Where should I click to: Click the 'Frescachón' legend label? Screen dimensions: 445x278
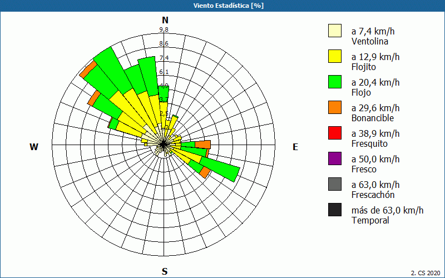pyautogui.click(x=373, y=195)
